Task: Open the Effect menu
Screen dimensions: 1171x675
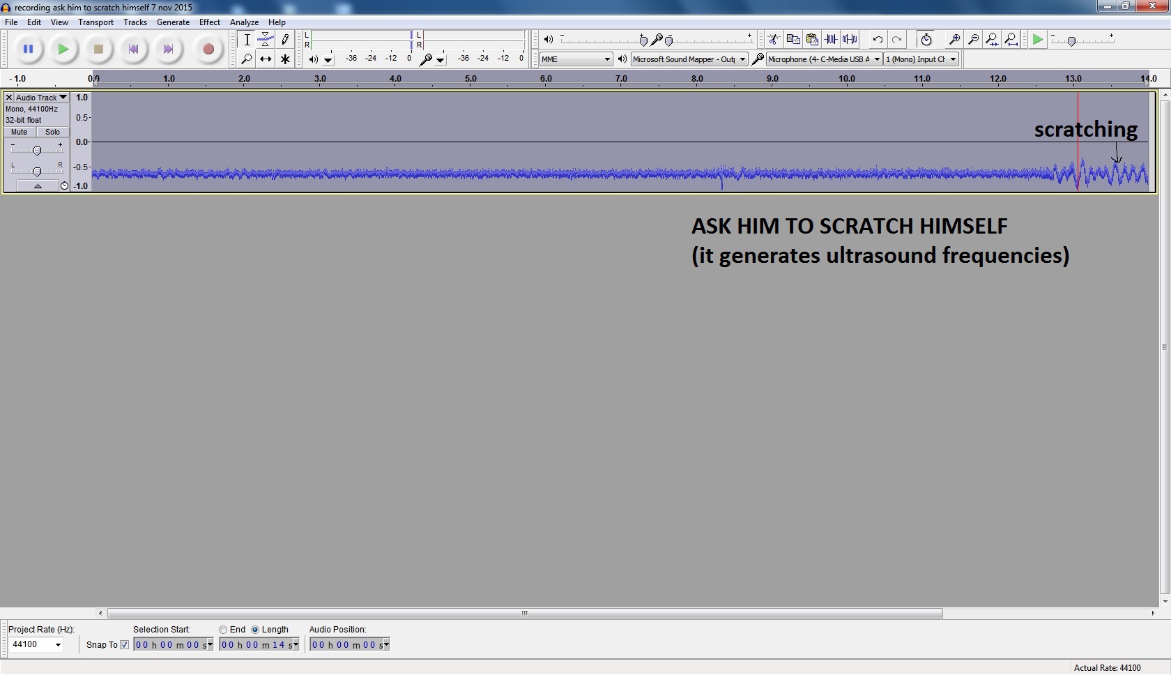Action: (209, 22)
